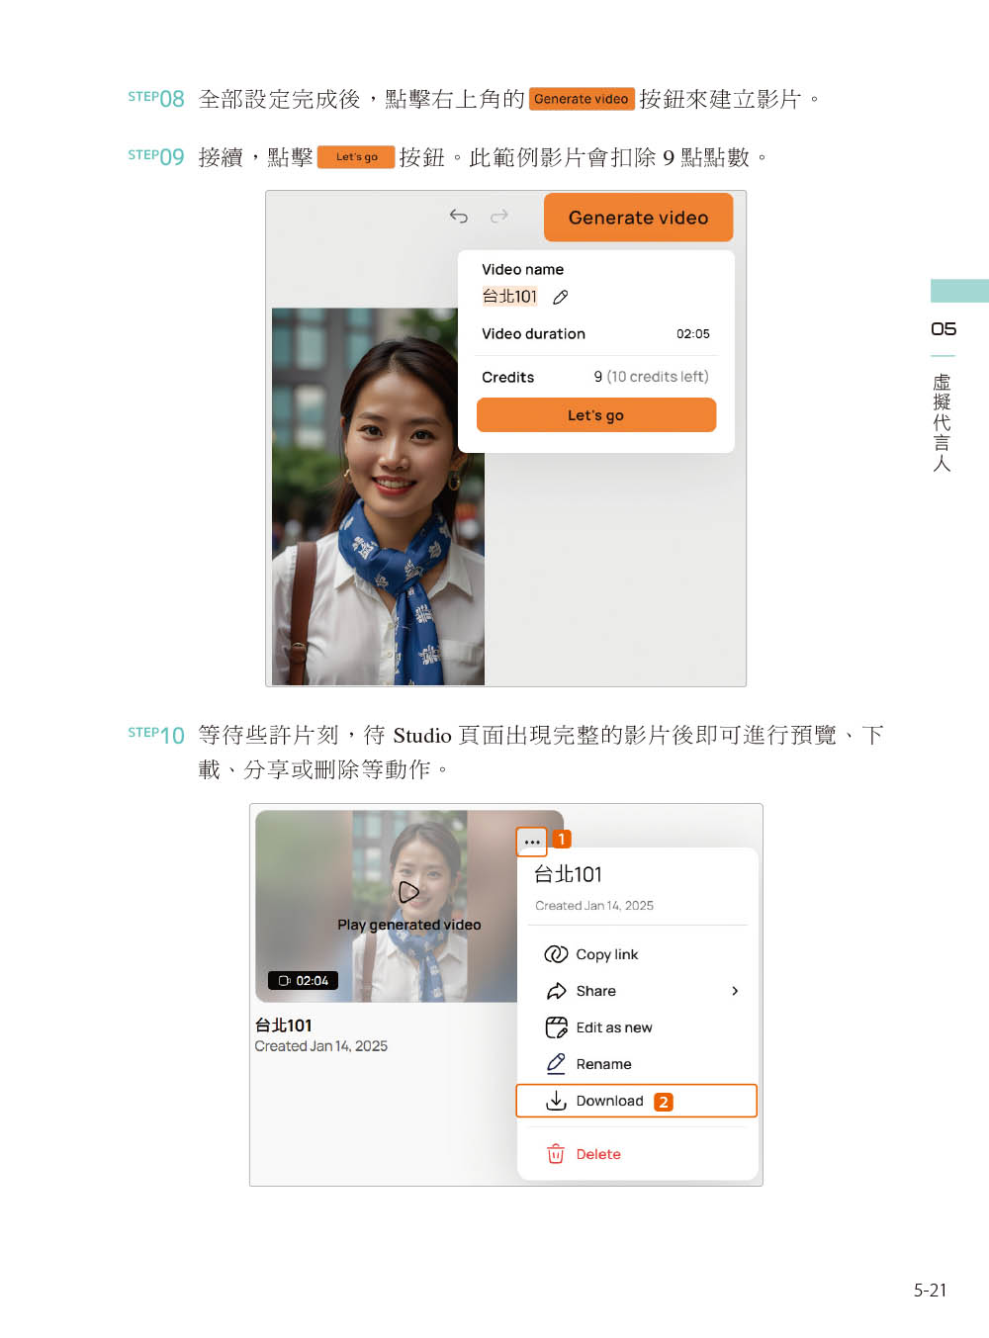Screen dimensions: 989x1338
Task: Click the 02:04 duration badge
Action: pos(304,981)
